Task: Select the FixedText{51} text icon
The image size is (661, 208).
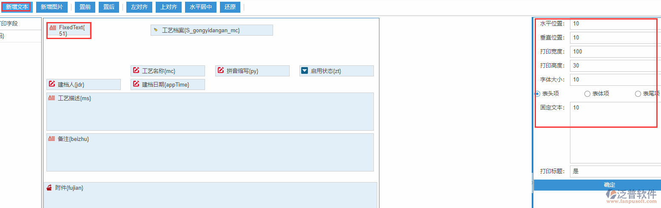Action: pyautogui.click(x=53, y=27)
